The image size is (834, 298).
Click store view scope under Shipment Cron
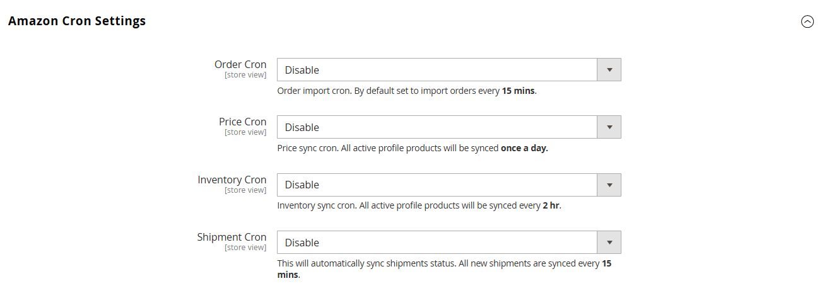coord(245,248)
